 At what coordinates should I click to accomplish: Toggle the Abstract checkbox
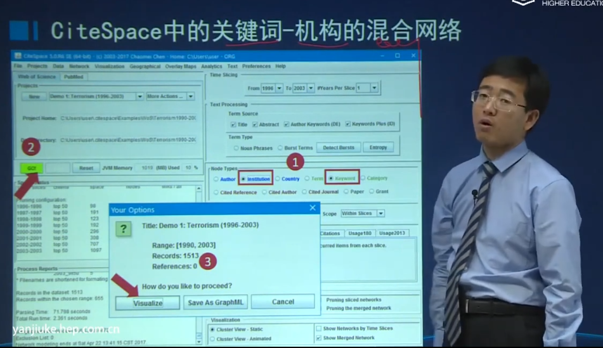(x=255, y=125)
